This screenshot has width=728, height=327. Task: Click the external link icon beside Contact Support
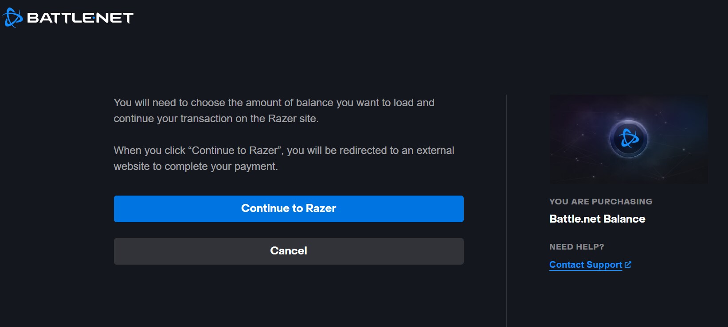click(x=628, y=264)
